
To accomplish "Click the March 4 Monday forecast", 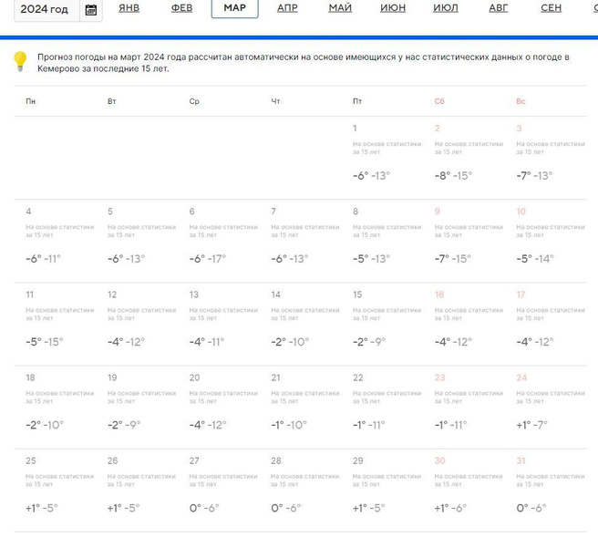I will pyautogui.click(x=60, y=240).
